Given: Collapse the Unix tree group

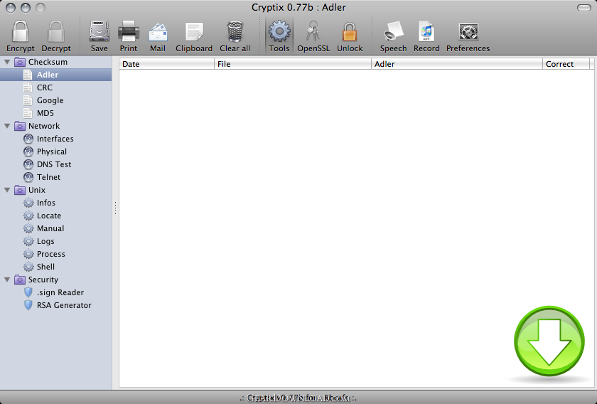Looking at the screenshot, I should pyautogui.click(x=7, y=190).
